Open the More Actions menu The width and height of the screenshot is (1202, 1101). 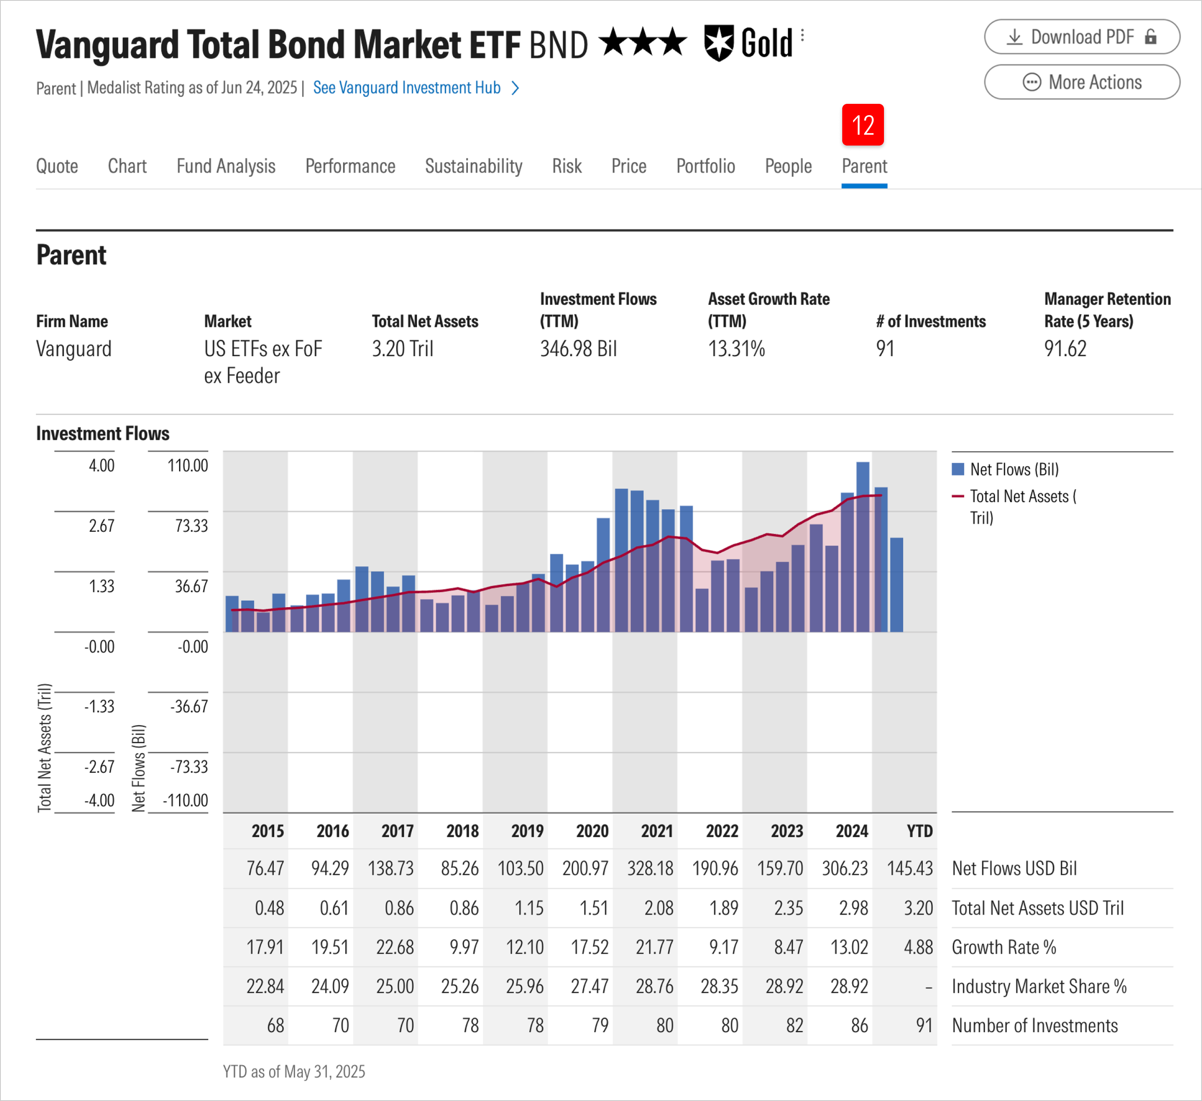(x=1081, y=82)
